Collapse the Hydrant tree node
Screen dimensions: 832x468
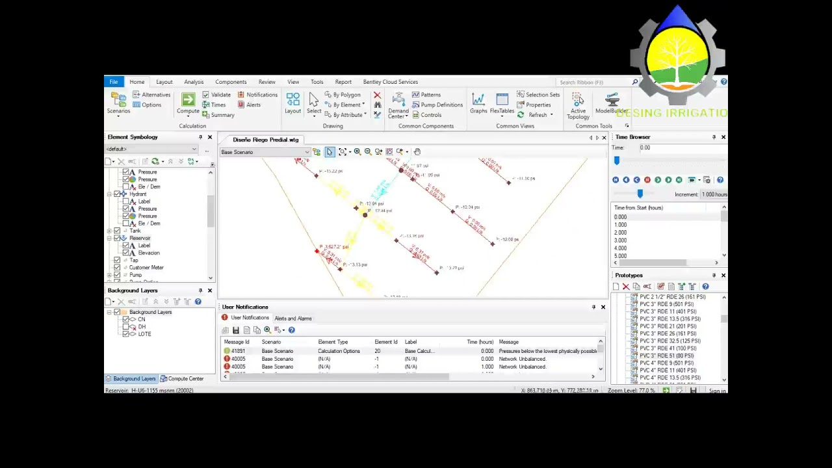coord(110,194)
